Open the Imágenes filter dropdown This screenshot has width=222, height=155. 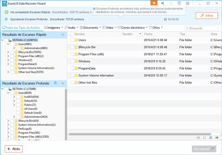tap(53, 28)
